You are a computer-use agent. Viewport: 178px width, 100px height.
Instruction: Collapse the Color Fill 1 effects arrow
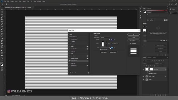(167, 69)
